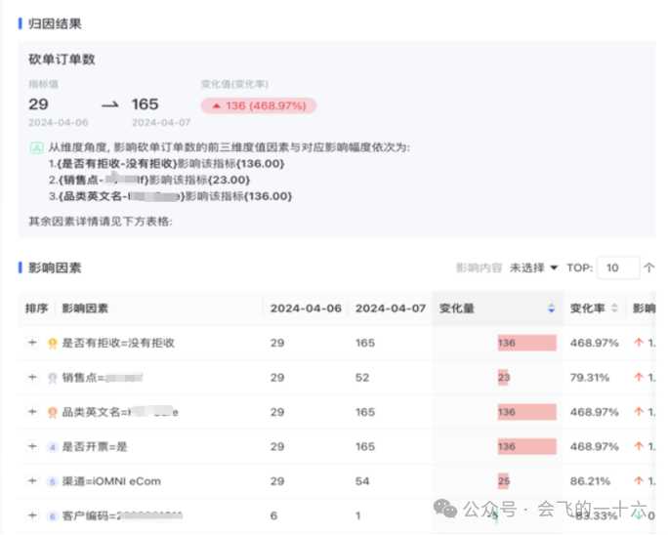Click the 136 bar in 是否有拒收 row
The width and height of the screenshot is (668, 535).
[x=527, y=343]
